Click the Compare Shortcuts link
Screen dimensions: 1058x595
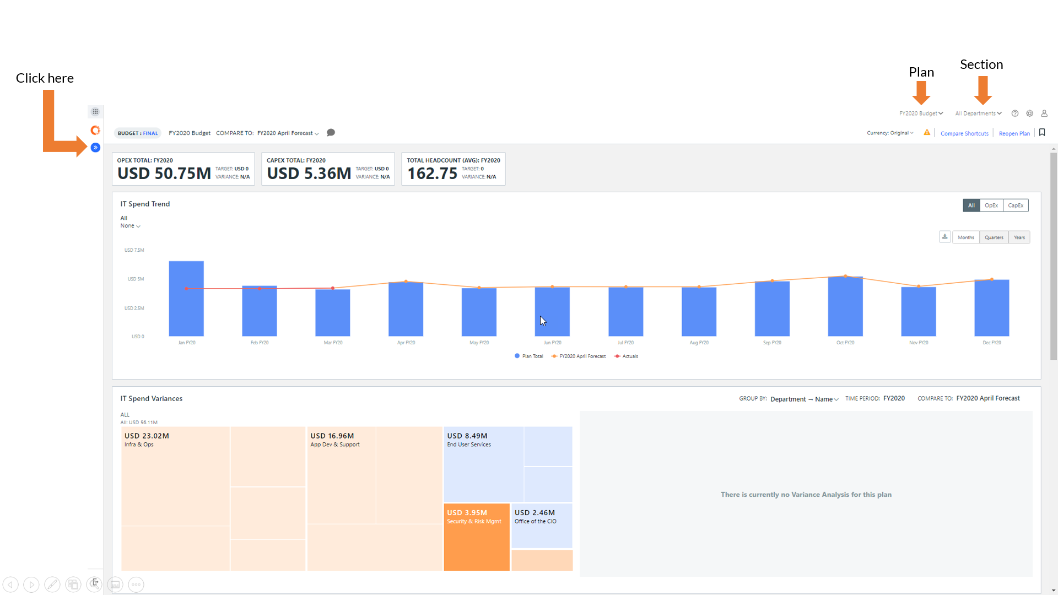pyautogui.click(x=964, y=133)
